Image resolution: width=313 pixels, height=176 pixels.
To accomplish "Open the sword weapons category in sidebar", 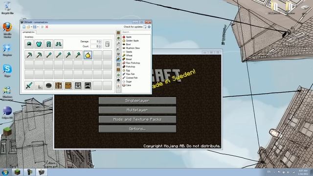I will pos(118,49).
